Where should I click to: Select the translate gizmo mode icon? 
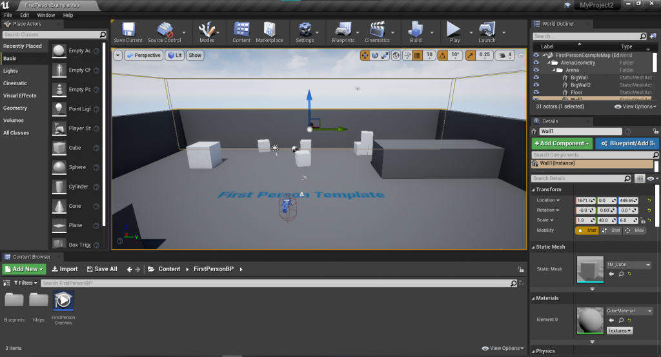tap(365, 56)
